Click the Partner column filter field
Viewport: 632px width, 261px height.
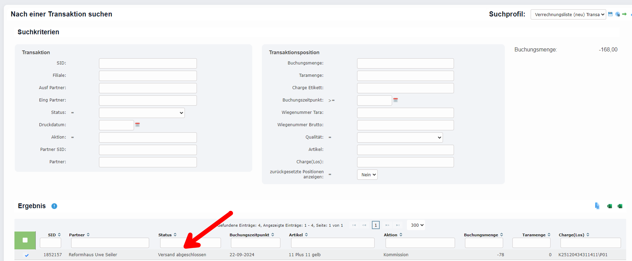(110, 243)
